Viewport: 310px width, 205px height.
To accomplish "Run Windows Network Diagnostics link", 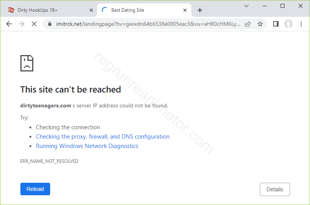I will 87,146.
